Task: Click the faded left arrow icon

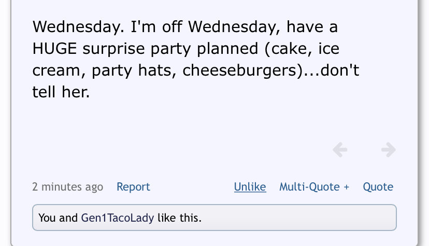Action: click(x=340, y=150)
